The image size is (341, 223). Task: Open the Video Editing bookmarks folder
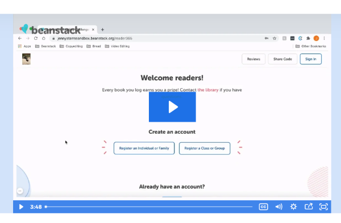[117, 46]
